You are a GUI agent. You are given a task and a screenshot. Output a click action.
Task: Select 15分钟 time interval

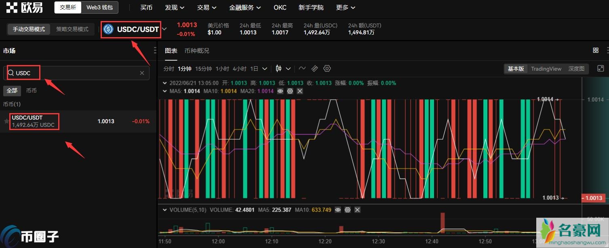[x=203, y=69]
